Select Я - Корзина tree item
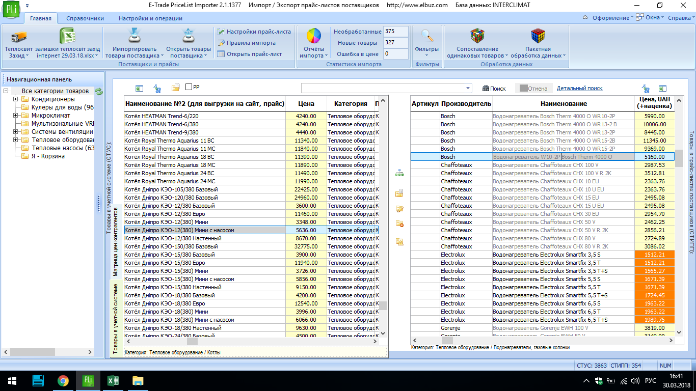696x391 pixels. tap(48, 156)
